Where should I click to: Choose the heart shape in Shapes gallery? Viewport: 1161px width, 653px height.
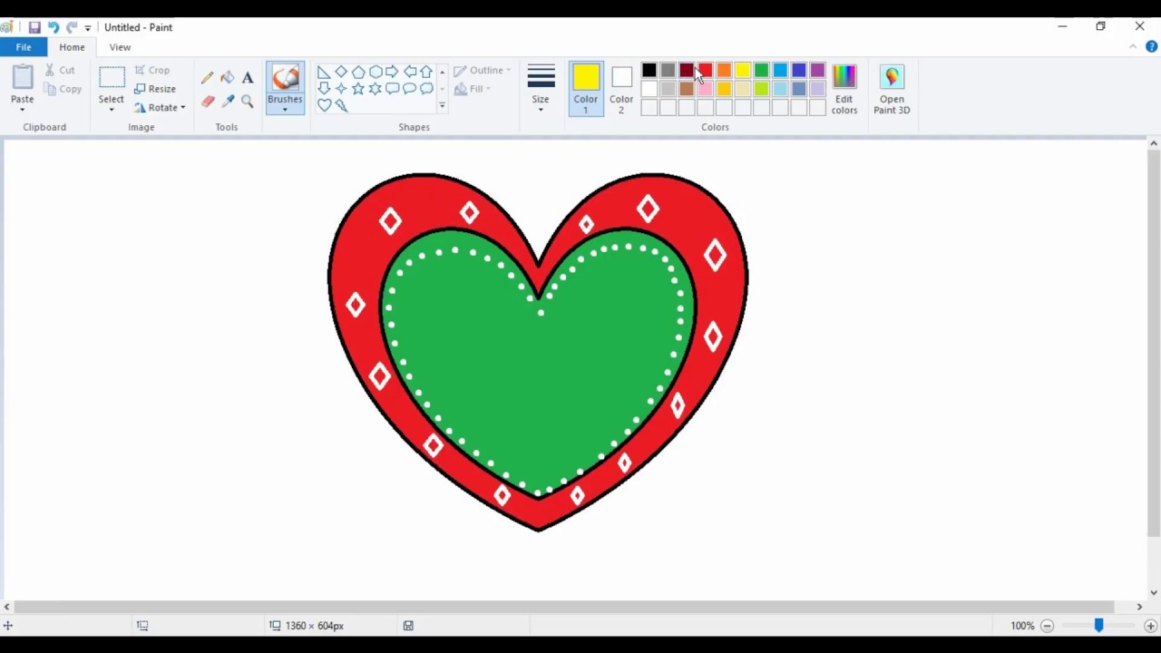tap(324, 106)
